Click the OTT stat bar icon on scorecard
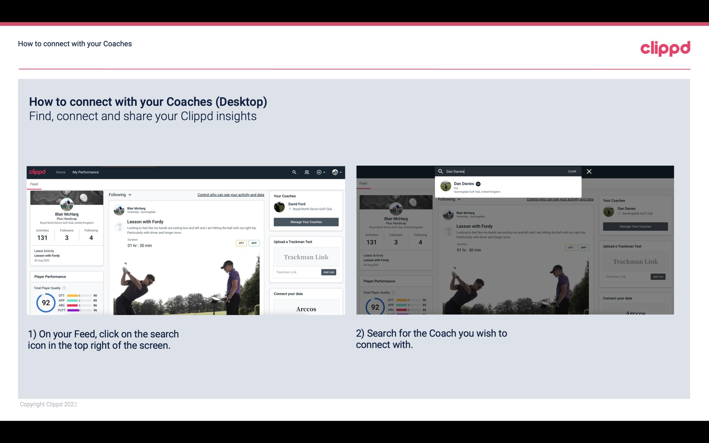This screenshot has width=709, height=443. [77, 296]
